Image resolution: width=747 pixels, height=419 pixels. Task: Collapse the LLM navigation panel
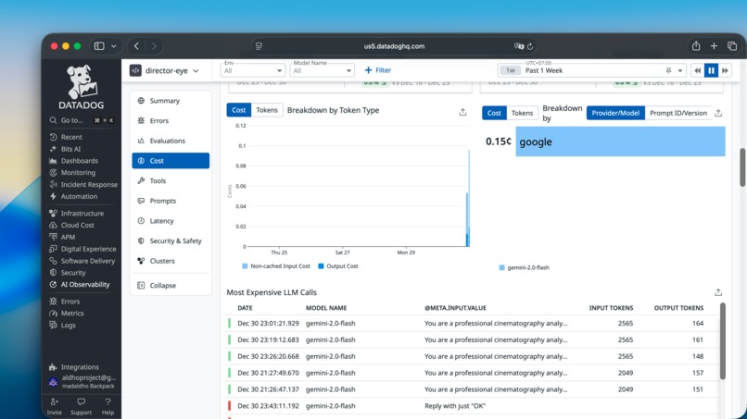point(171,286)
